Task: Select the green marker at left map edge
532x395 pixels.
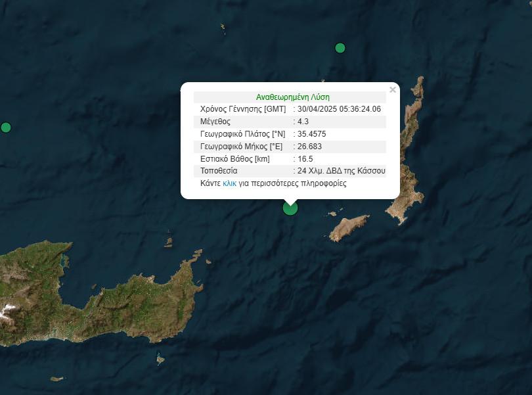Action: tap(6, 128)
